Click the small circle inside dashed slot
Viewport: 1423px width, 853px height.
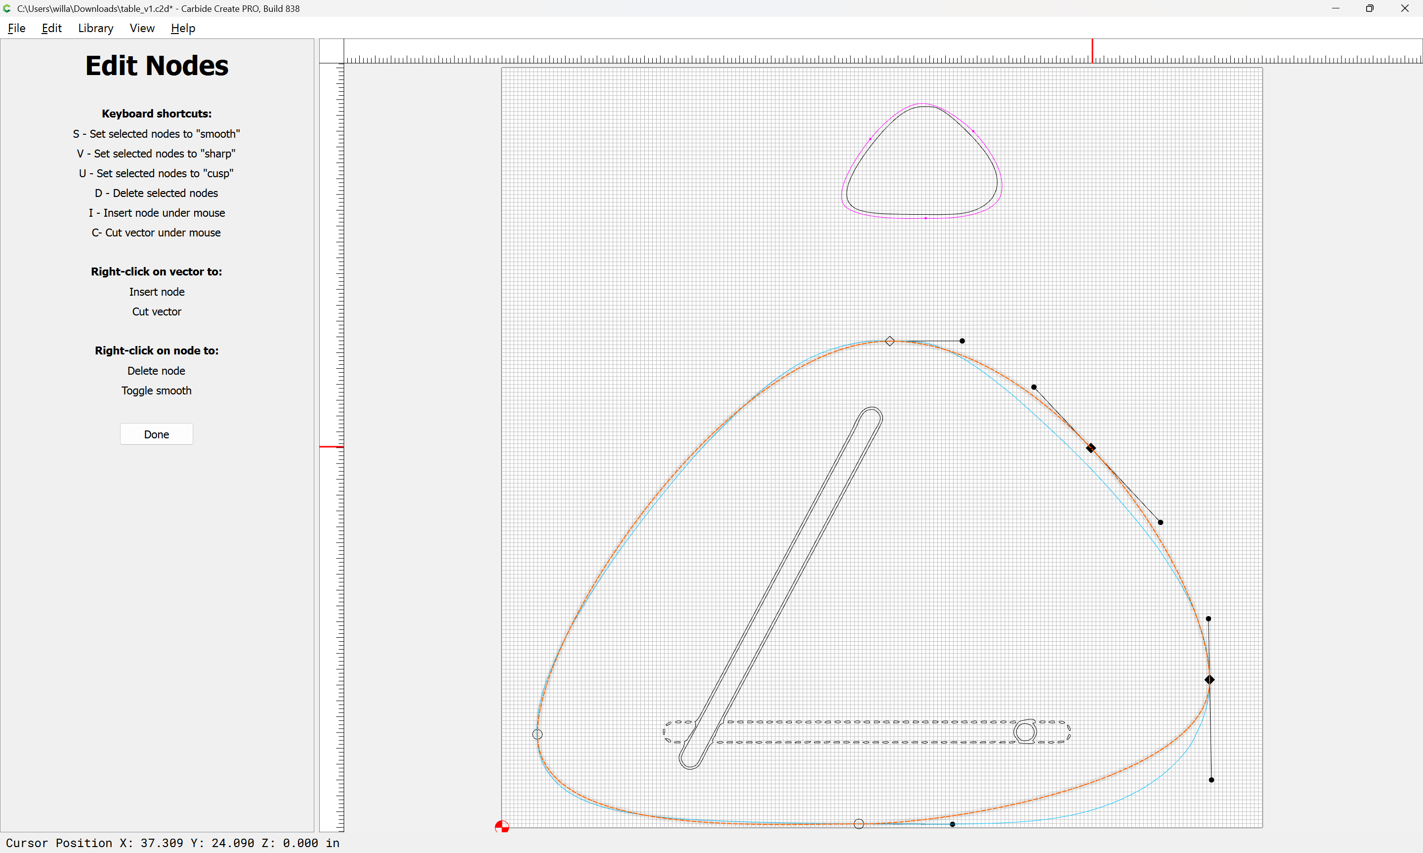click(x=1025, y=732)
